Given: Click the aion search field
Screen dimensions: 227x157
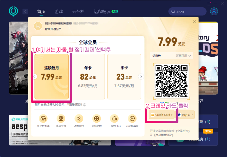Looking at the screenshot, I should pos(187,11).
